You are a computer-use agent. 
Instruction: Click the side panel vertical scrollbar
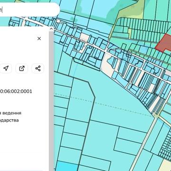click(x=51, y=101)
